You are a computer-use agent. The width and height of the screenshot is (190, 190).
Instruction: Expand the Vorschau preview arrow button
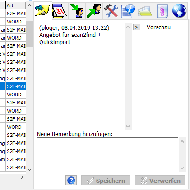[x=137, y=27]
